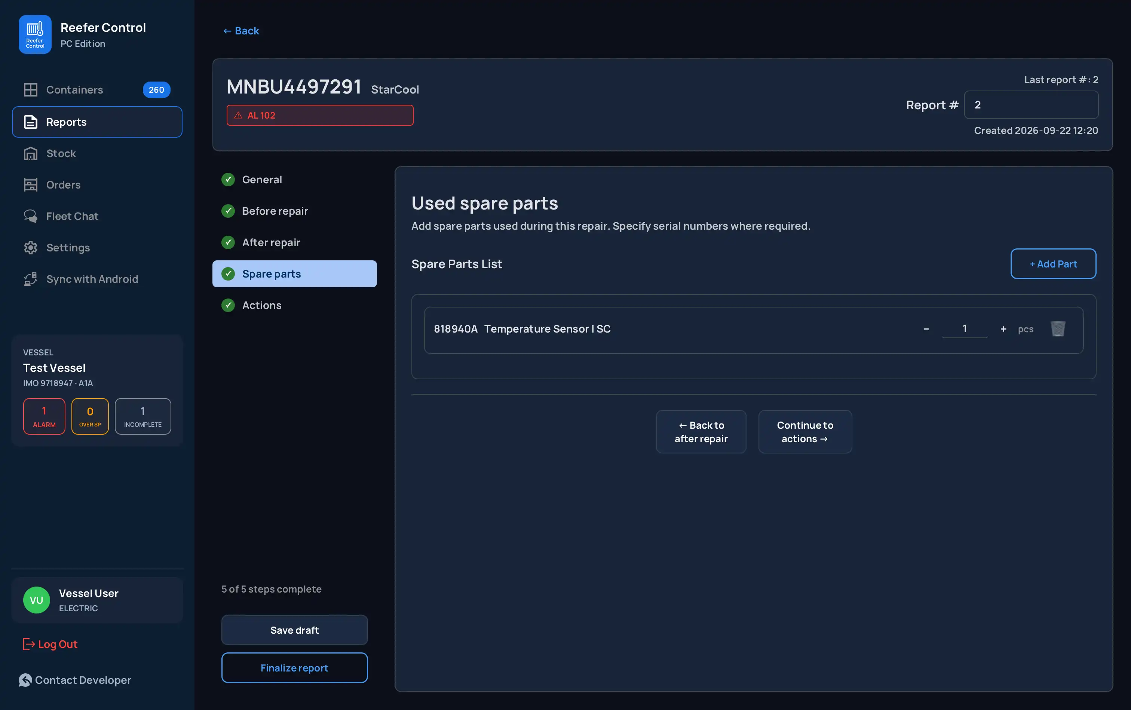Click the INCOMPLETE count tile
This screenshot has height=710, width=1131.
[143, 416]
